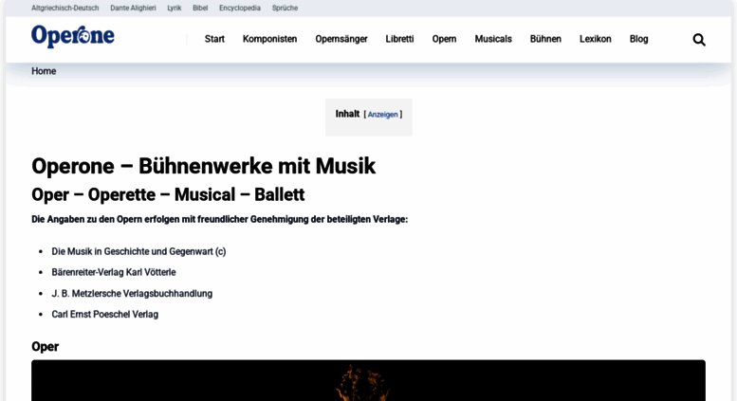The width and height of the screenshot is (737, 401).
Task: Click the dark opera image banner
Action: 368,380
